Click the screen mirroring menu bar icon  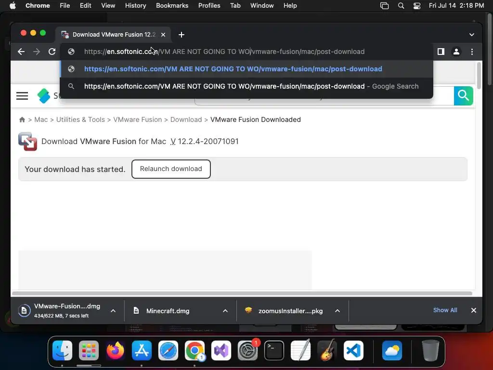(x=384, y=6)
